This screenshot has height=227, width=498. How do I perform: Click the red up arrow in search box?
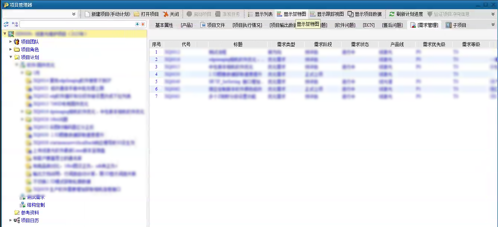pyautogui.click(x=143, y=24)
